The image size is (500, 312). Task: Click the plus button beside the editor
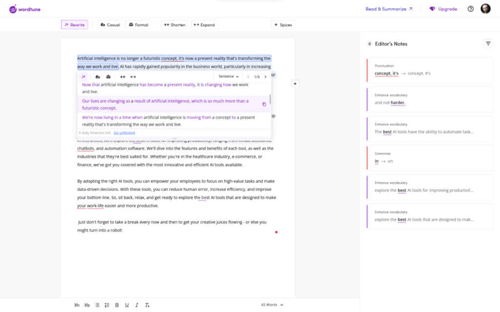tap(295, 84)
